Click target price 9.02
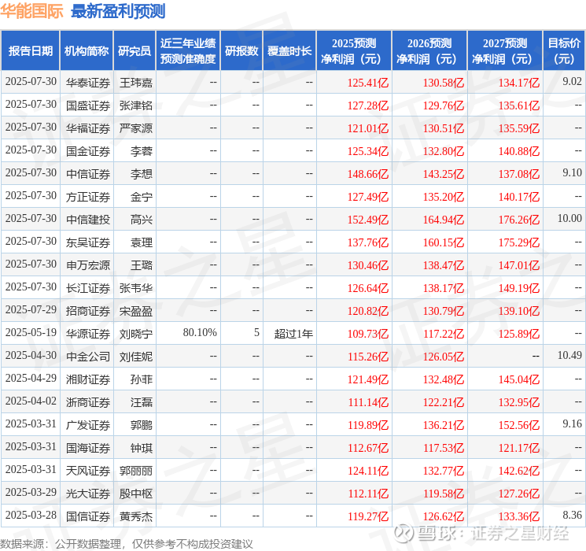586x551 pixels. (x=572, y=82)
